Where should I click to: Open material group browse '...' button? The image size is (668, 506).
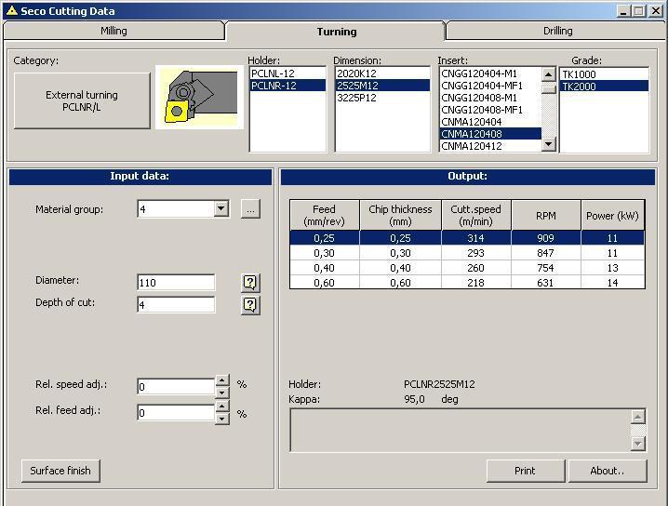tap(250, 209)
